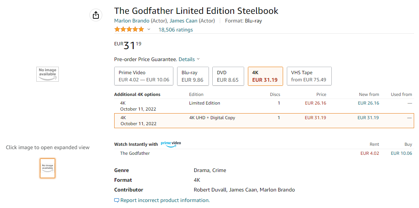Screen dimensions: 419x208
Task: Select the Prime Video format option
Action: 144,76
